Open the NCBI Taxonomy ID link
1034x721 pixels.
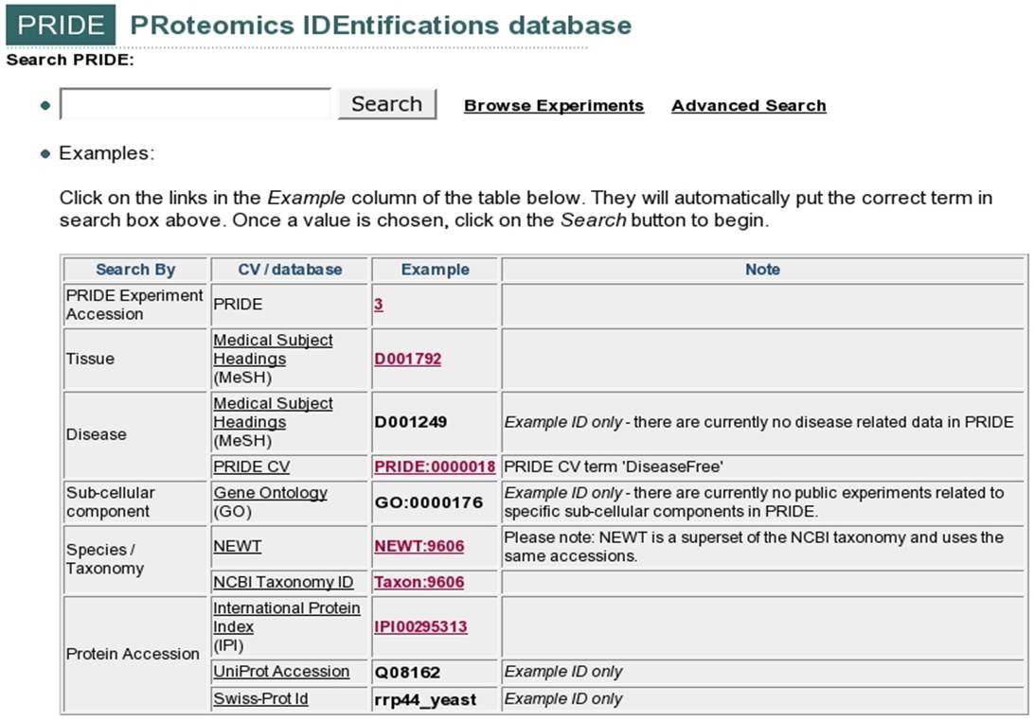point(288,582)
